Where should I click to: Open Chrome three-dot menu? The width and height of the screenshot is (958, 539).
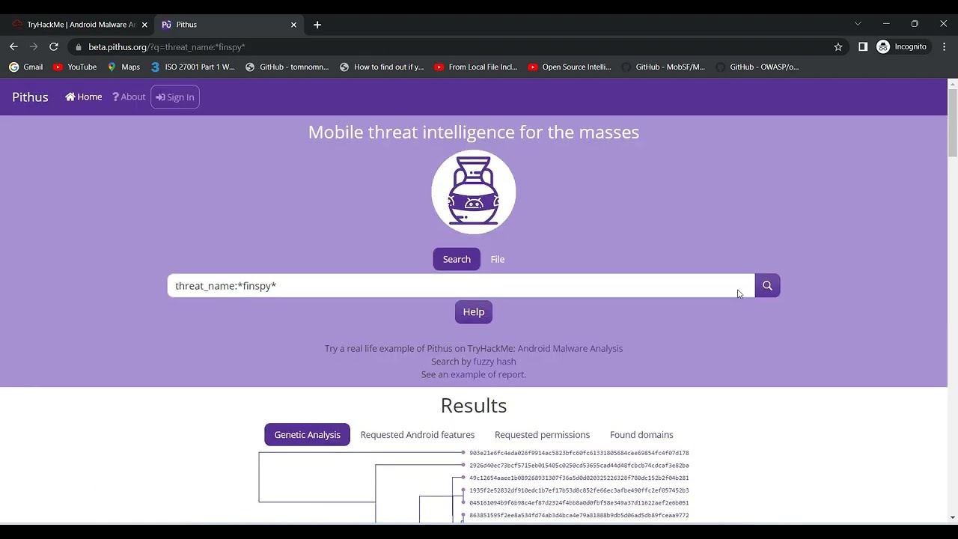945,46
